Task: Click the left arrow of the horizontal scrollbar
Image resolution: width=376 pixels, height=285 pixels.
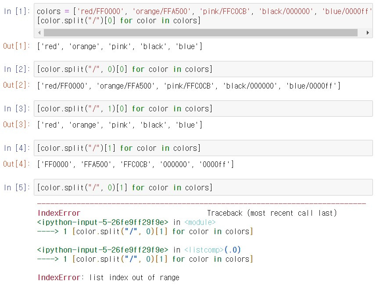Action: point(39,32)
